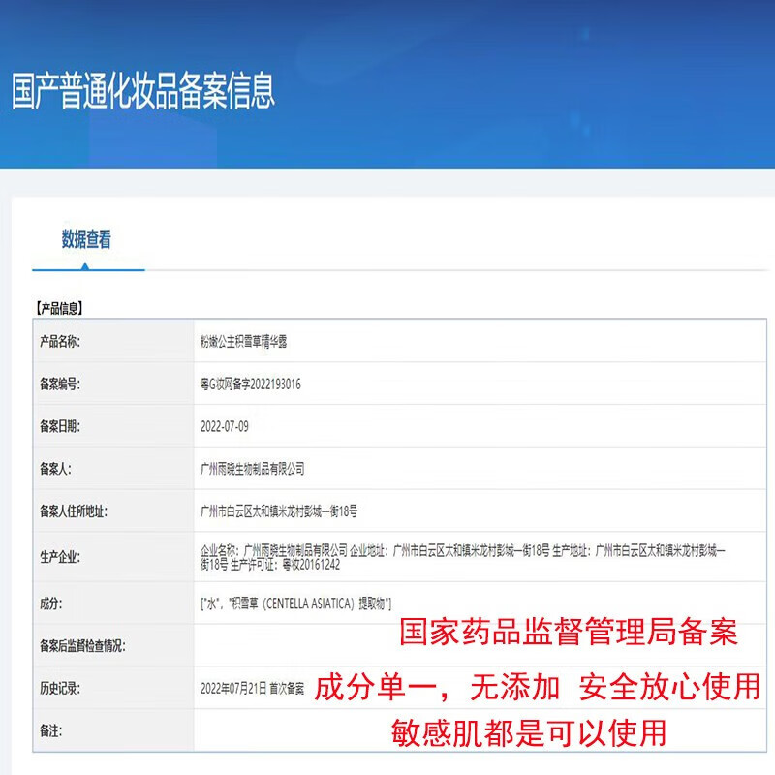Select the 产品信息 section header
The height and width of the screenshot is (775, 775).
62,308
